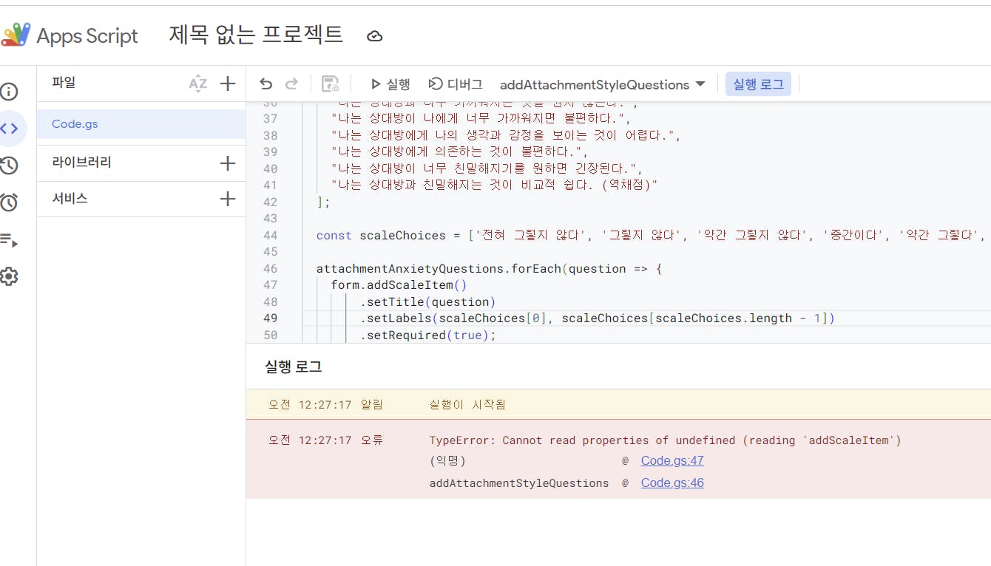Rename the project title 제목 없는 프로젝트
This screenshot has height=566, width=991.
(x=256, y=35)
